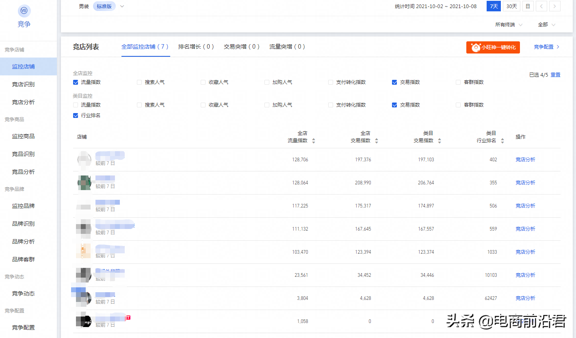
Task: Open 竞店分析 for the 117,225 row
Action: (x=525, y=206)
